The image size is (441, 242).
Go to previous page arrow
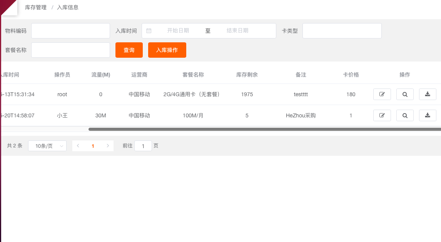tap(78, 146)
